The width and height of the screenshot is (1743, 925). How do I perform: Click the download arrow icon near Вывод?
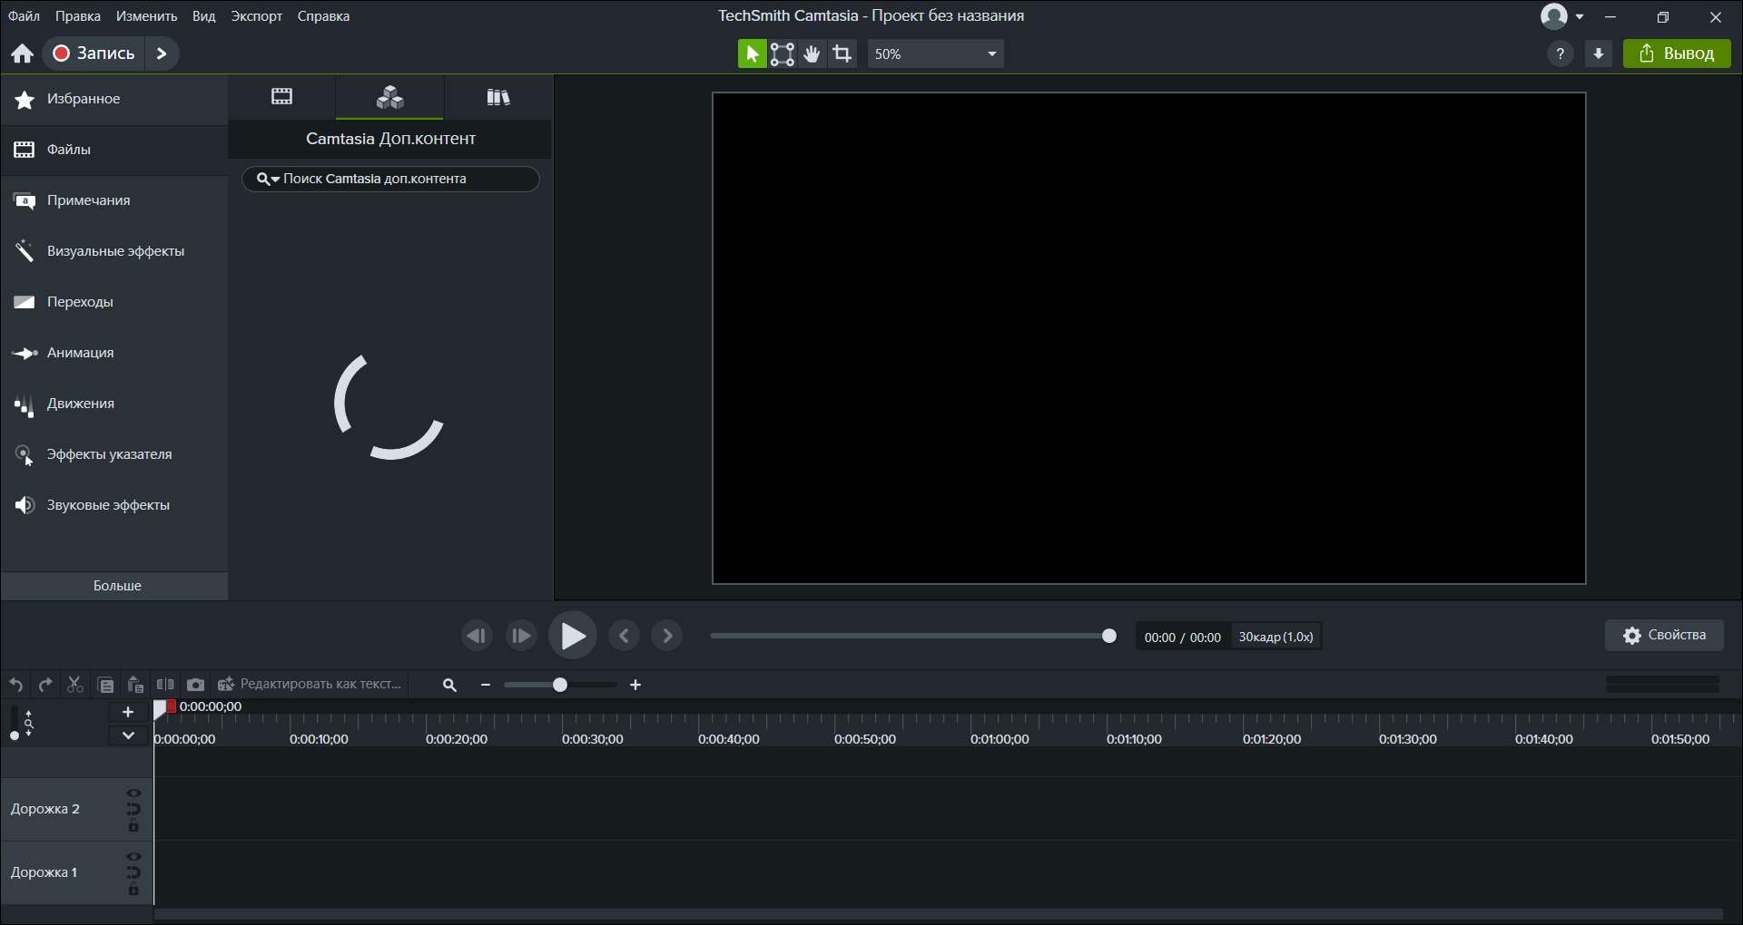pos(1599,54)
